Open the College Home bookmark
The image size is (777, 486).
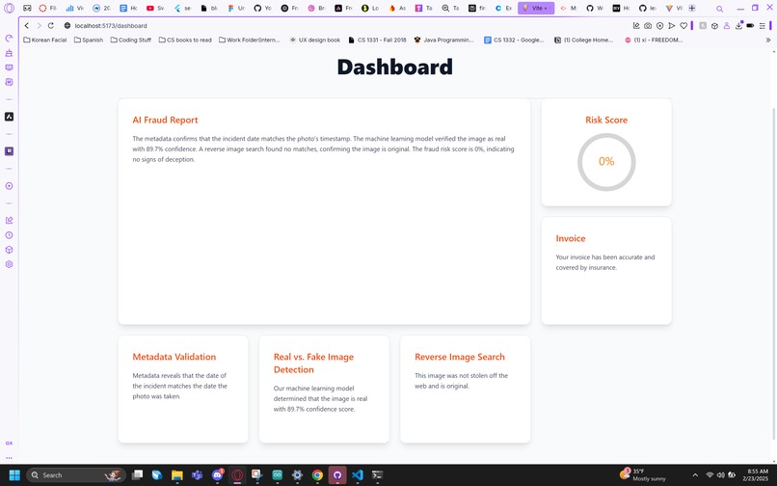(x=584, y=40)
